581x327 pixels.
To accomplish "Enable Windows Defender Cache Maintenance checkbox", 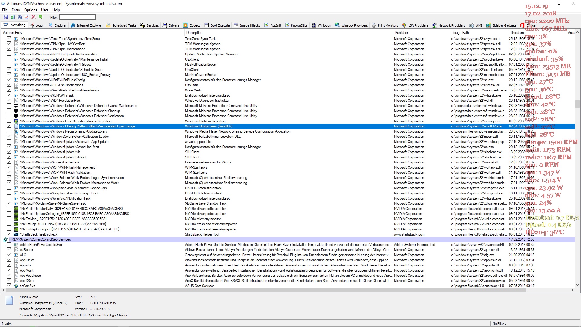I will tap(9, 105).
